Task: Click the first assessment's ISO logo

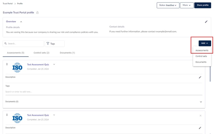Action: point(17,67)
